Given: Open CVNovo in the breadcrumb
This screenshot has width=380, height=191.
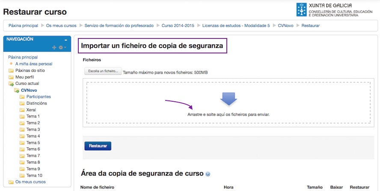Looking at the screenshot, I should click(285, 25).
